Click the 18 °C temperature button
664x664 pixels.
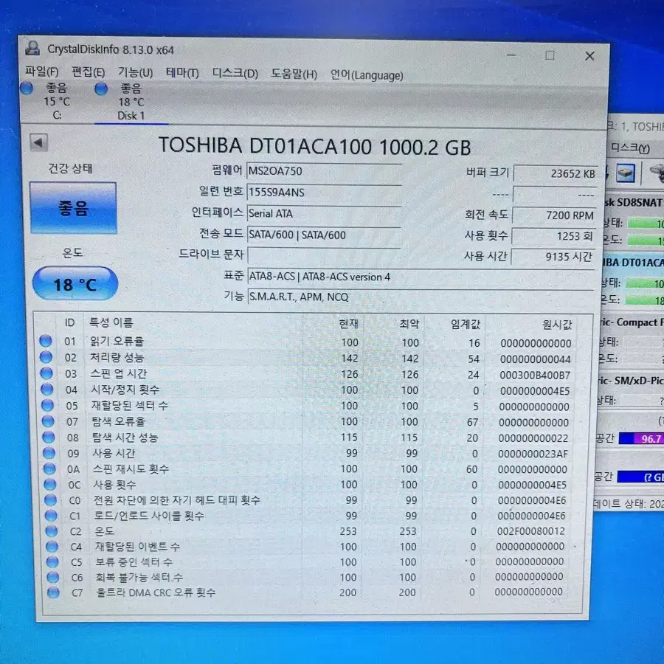pyautogui.click(x=75, y=283)
